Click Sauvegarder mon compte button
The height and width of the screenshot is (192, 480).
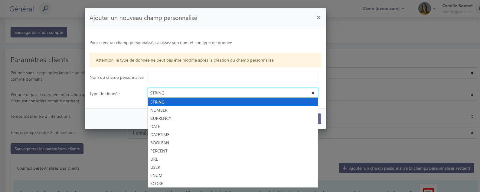39,32
